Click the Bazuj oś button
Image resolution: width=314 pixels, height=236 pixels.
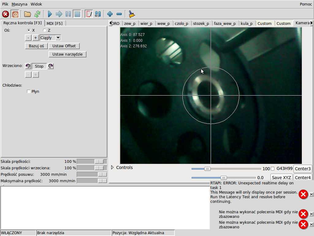[36, 46]
